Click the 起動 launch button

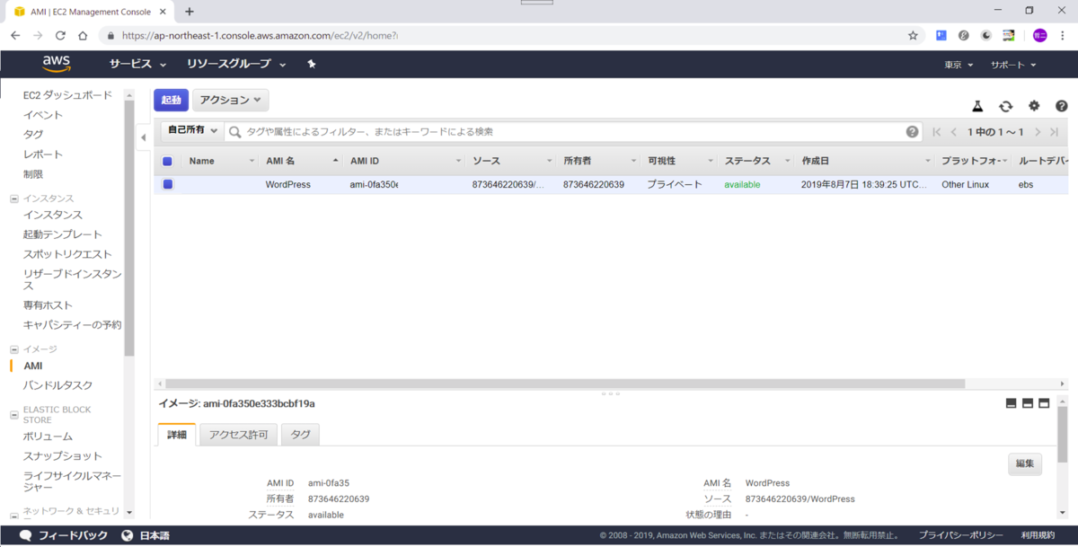171,100
